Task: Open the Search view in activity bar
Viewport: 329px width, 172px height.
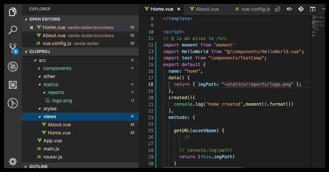Action: [x=13, y=30]
